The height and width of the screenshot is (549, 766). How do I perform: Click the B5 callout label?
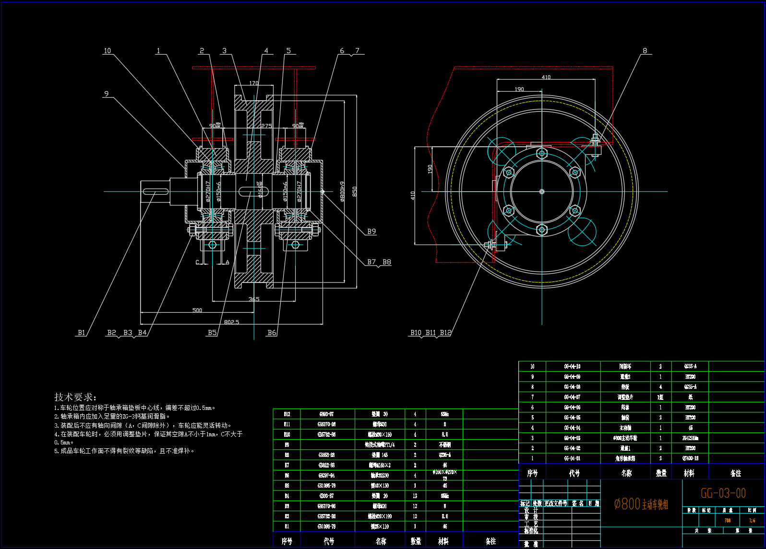212,332
